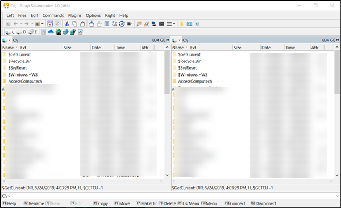This screenshot has width=341, height=208.
Task: Open the Drive information icon
Action: [154, 24]
